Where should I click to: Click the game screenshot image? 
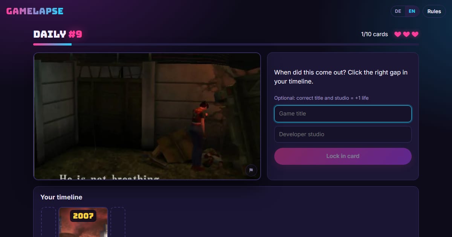147,116
